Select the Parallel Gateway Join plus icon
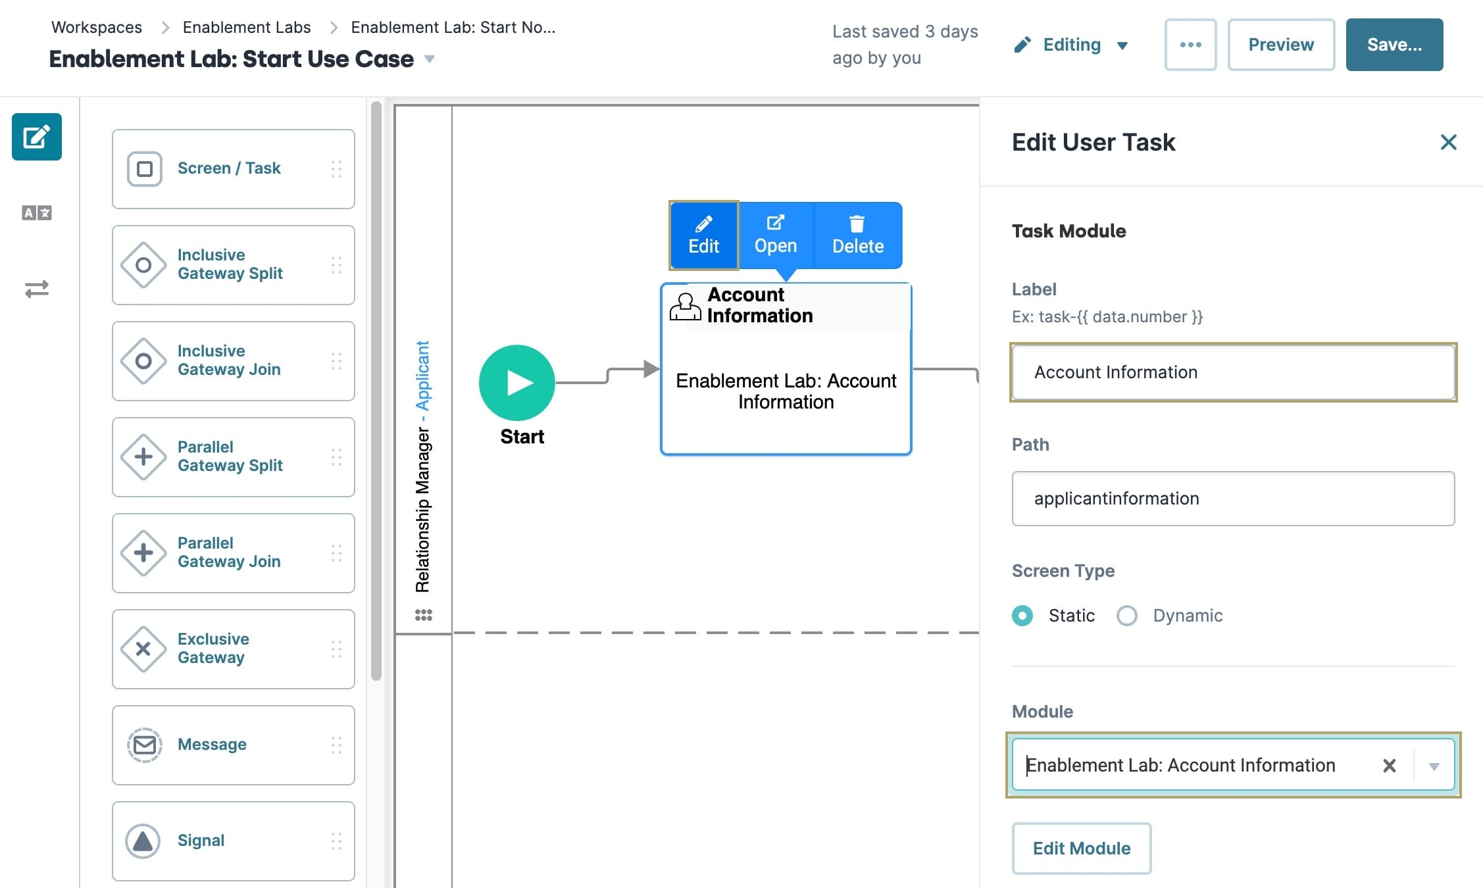Viewport: 1483px width, 888px height. pos(143,553)
